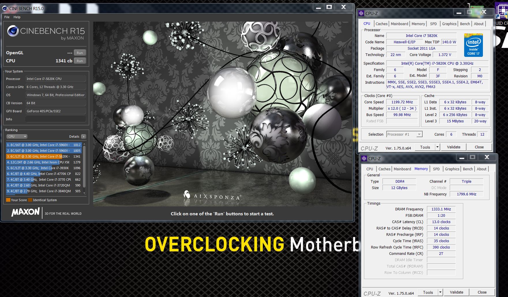508x297 pixels.
Task: Click the Cinebench R15 sphere logo
Action: point(13,31)
